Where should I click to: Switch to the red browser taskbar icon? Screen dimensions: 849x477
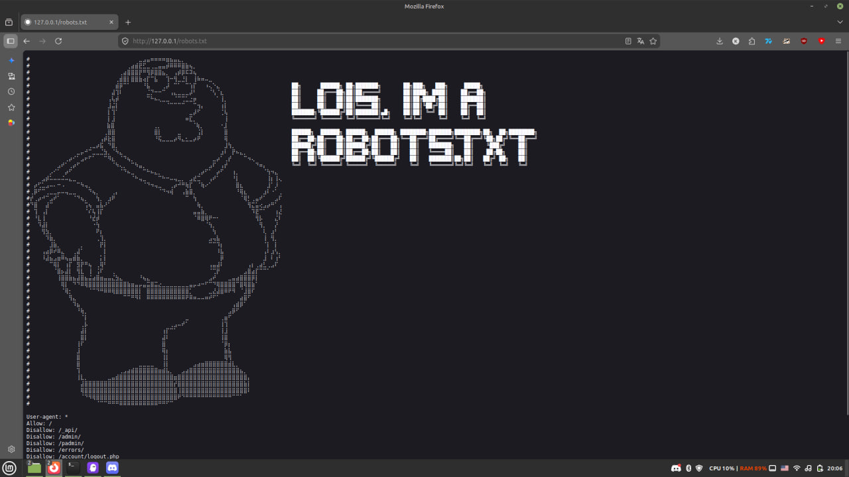[x=54, y=468]
